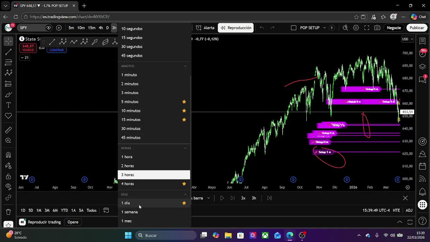Click the compare add symbol plus icon
The image size is (430, 242).
[59, 28]
